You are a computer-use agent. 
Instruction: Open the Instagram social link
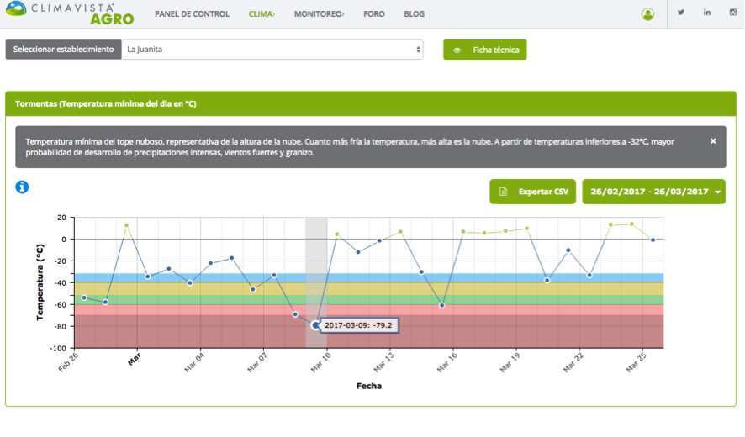tap(733, 13)
